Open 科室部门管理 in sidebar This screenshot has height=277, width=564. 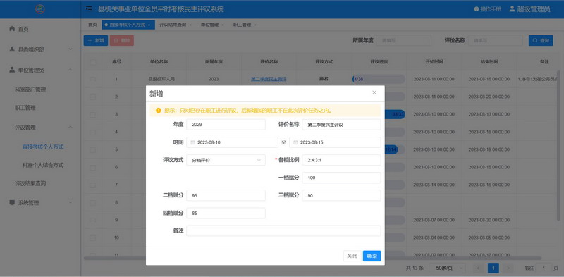click(30, 90)
